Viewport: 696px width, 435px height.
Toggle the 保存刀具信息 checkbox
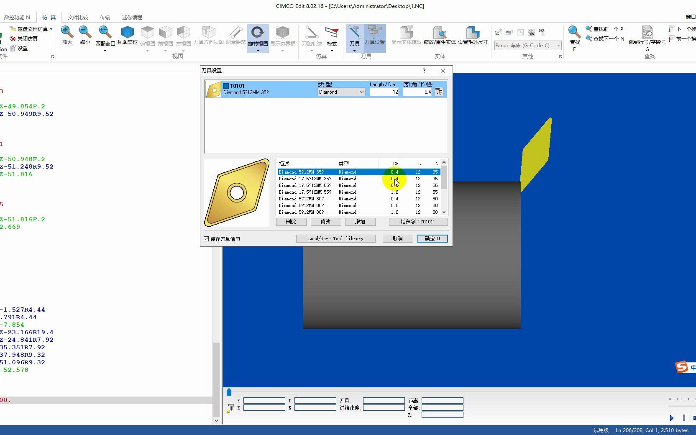(206, 239)
